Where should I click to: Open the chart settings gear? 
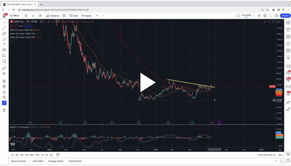(x=265, y=15)
